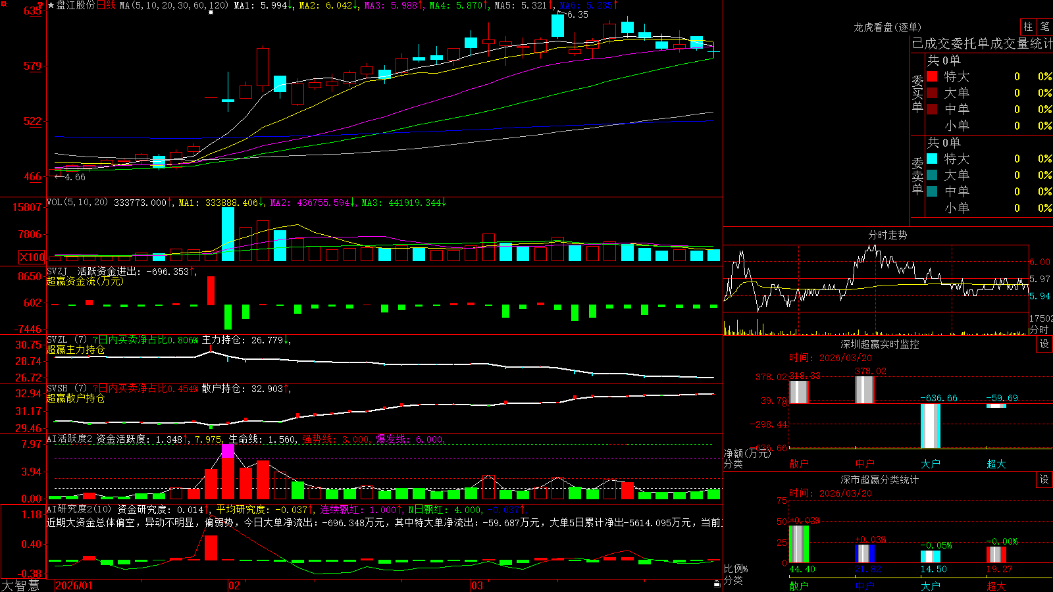Click the 日线 period label
This screenshot has width=1053, height=592.
(x=106, y=5)
